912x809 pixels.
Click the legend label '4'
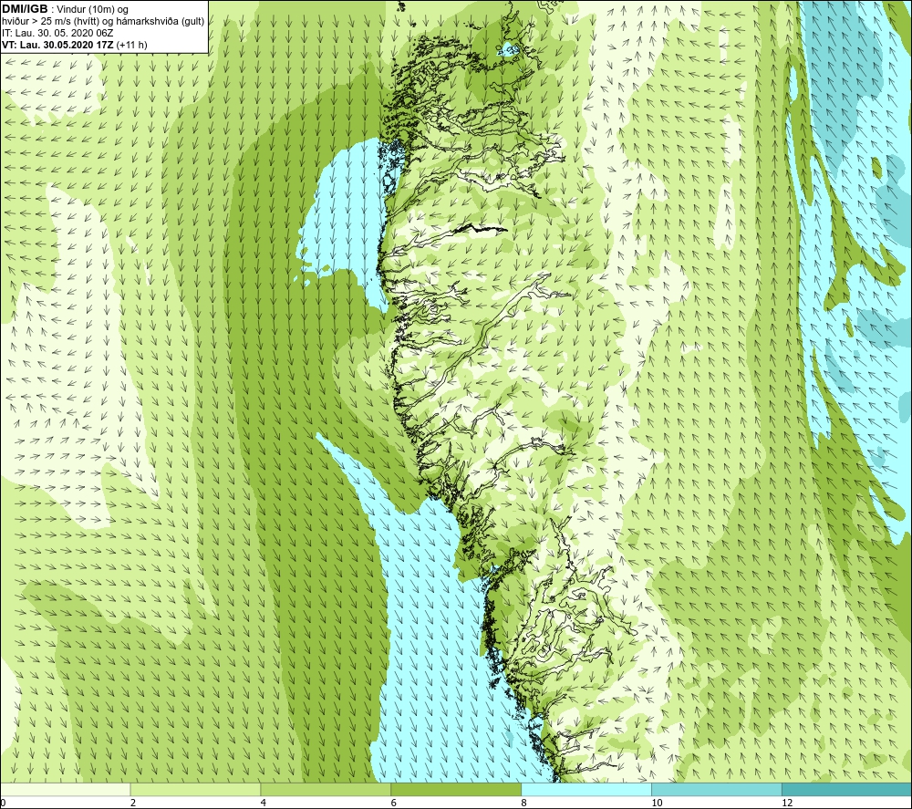click(264, 804)
